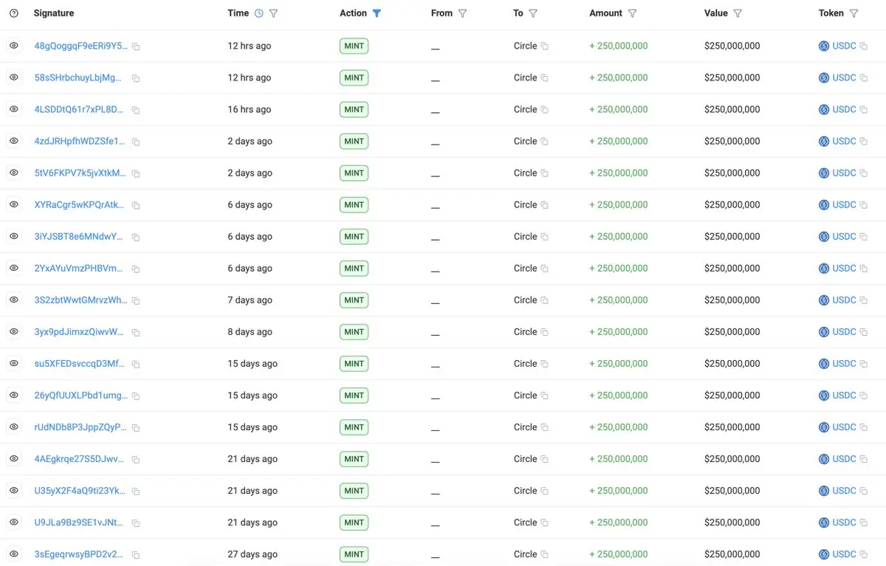Copy Circle address in the 7 days ago row
The width and height of the screenshot is (886, 566).
click(x=545, y=300)
